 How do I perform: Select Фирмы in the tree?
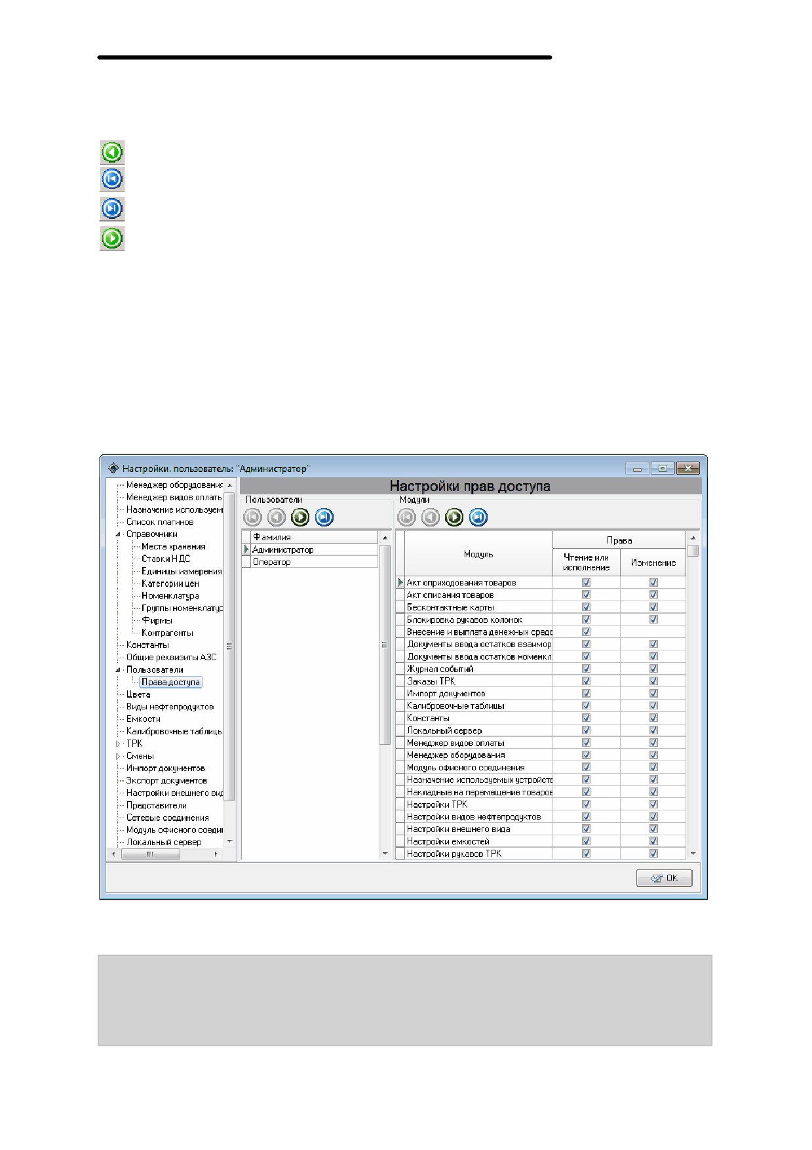(x=157, y=620)
